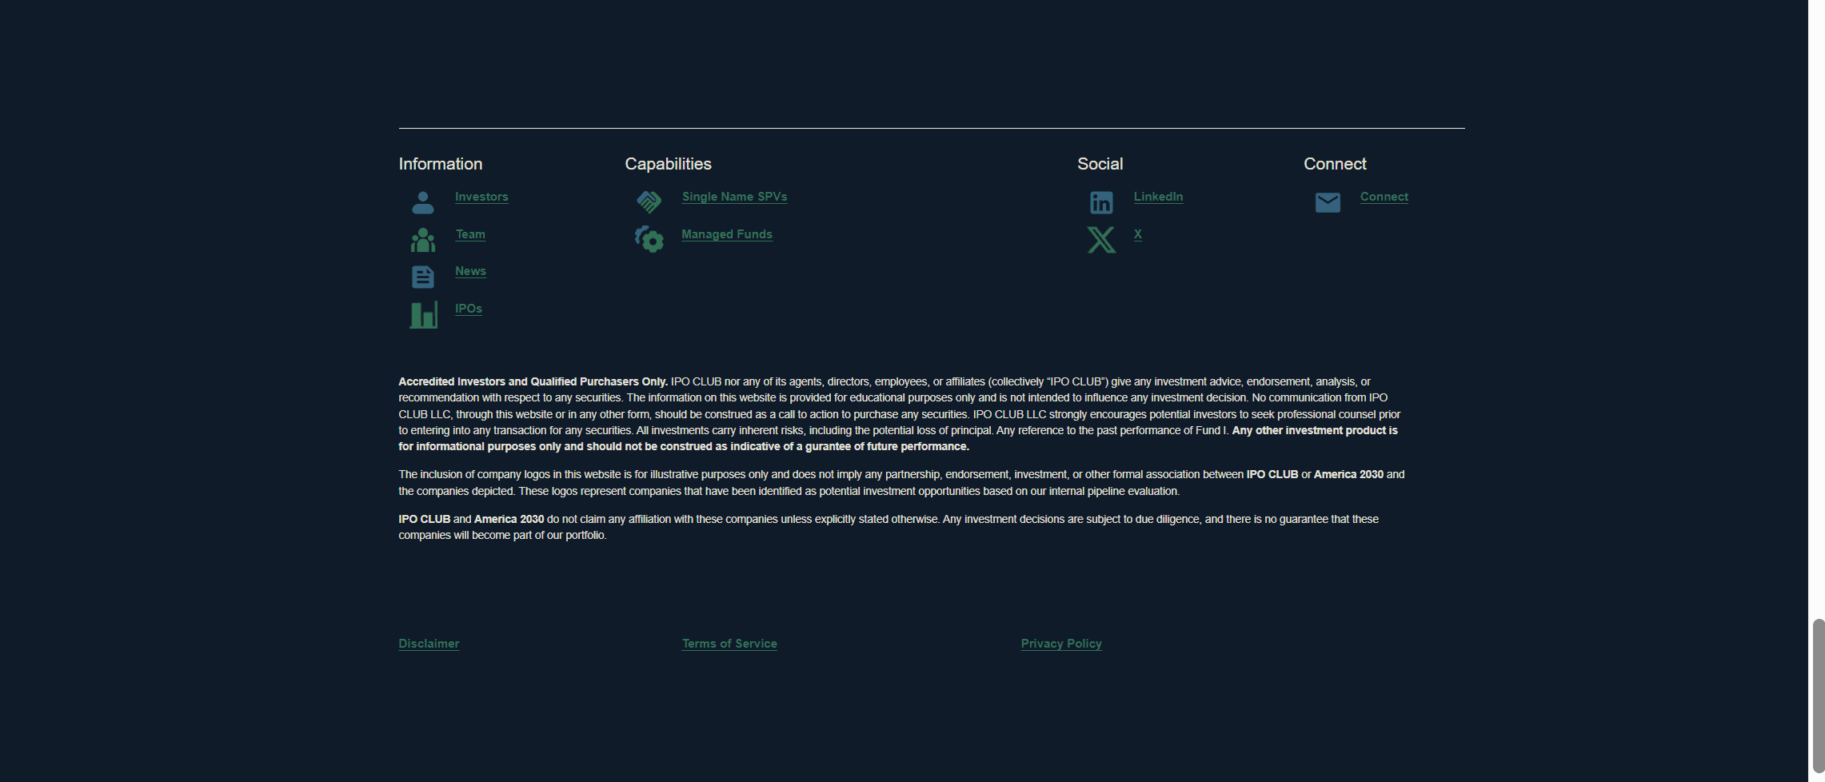The height and width of the screenshot is (782, 1825).
Task: Click the IPOs bar chart icon
Action: 424,314
